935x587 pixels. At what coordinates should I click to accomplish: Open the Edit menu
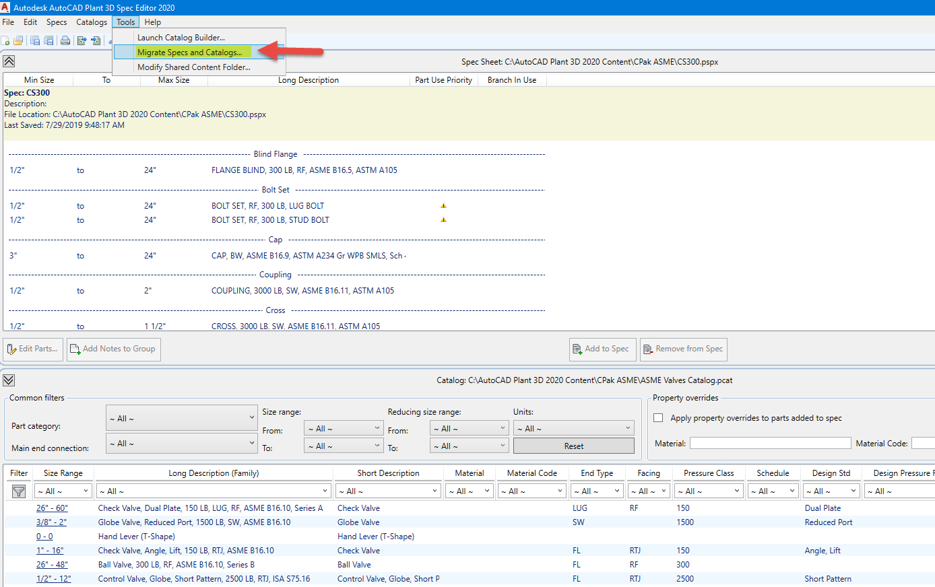[x=30, y=22]
